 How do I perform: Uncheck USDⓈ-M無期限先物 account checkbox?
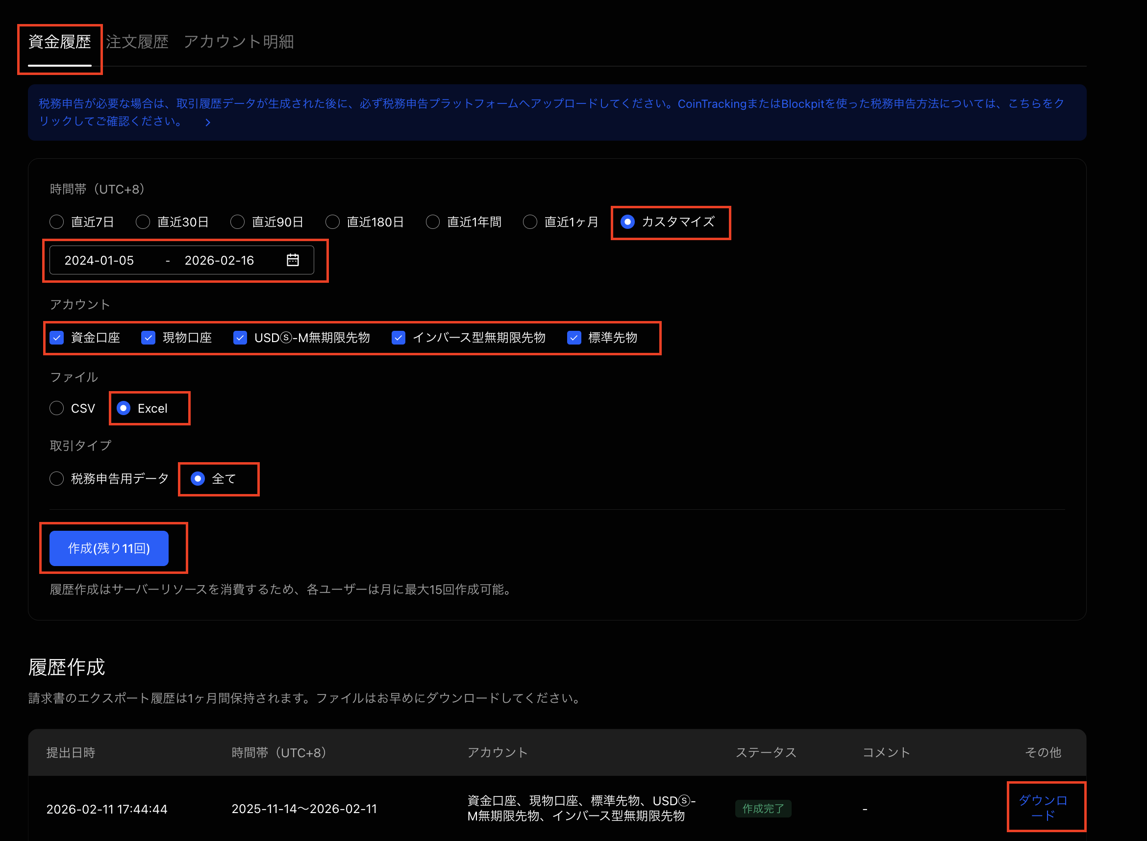240,338
